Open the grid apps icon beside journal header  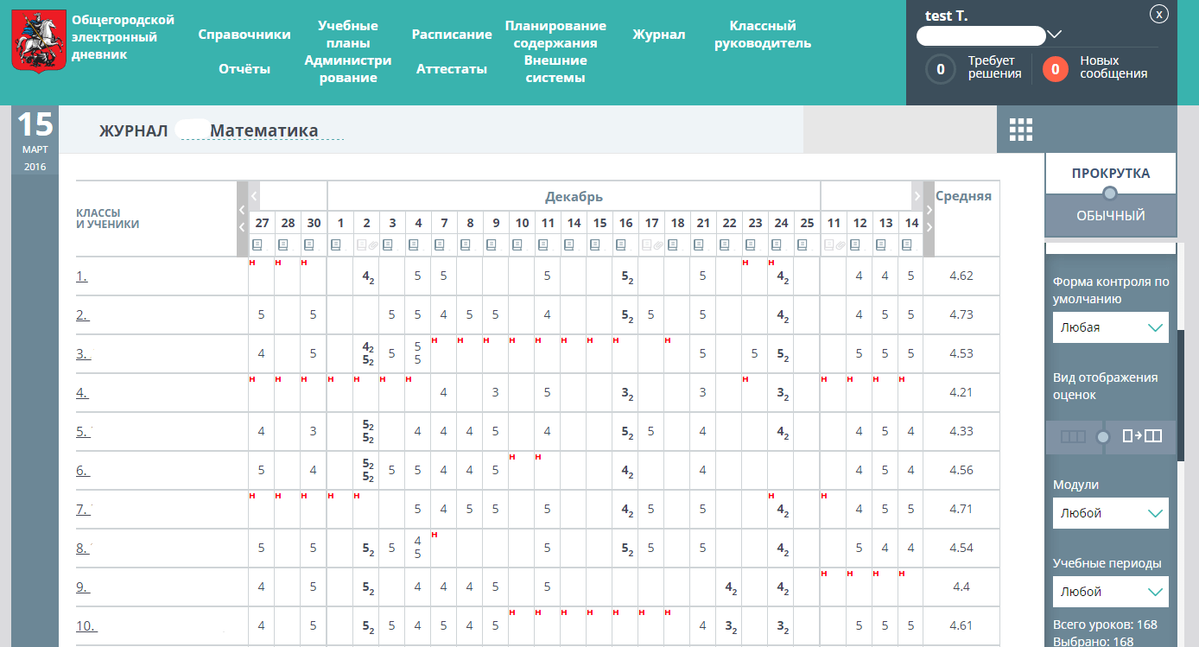pos(1021,130)
